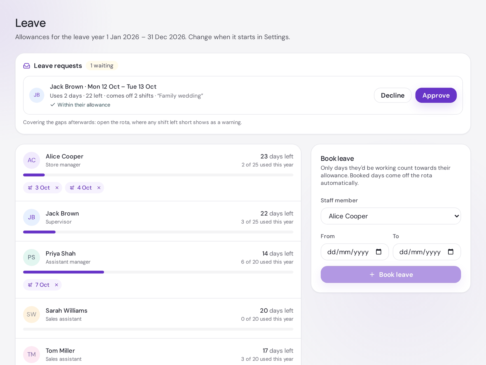The image size is (486, 365).
Task: Click the Leave requests inbox icon
Action: point(27,66)
